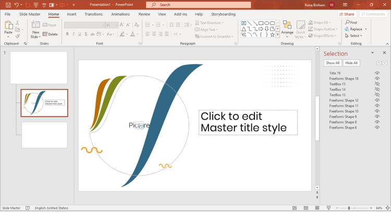This screenshot has height=214, width=391.
Task: Show the hidden TextBox 15 object
Action: click(x=377, y=84)
